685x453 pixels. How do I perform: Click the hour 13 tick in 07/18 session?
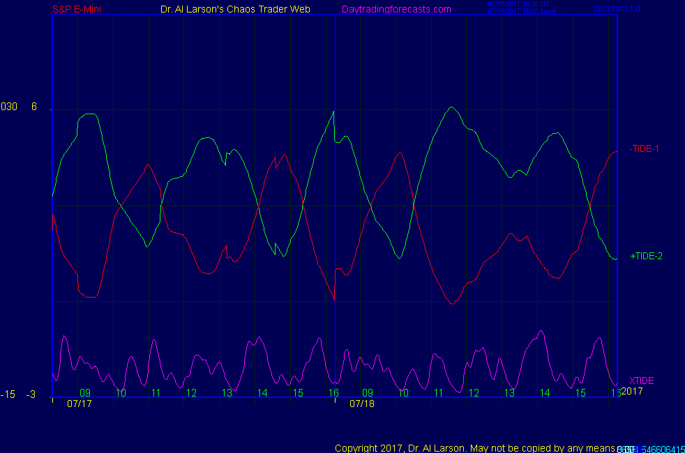pos(509,393)
